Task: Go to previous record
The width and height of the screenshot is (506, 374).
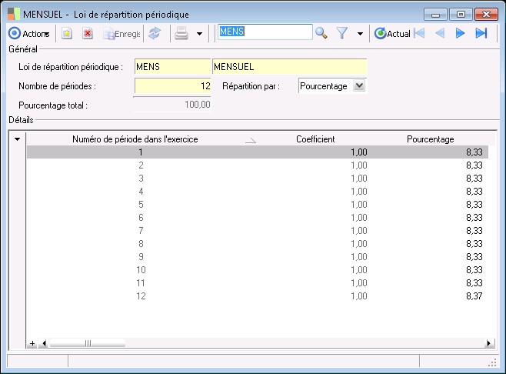Action: pyautogui.click(x=440, y=33)
